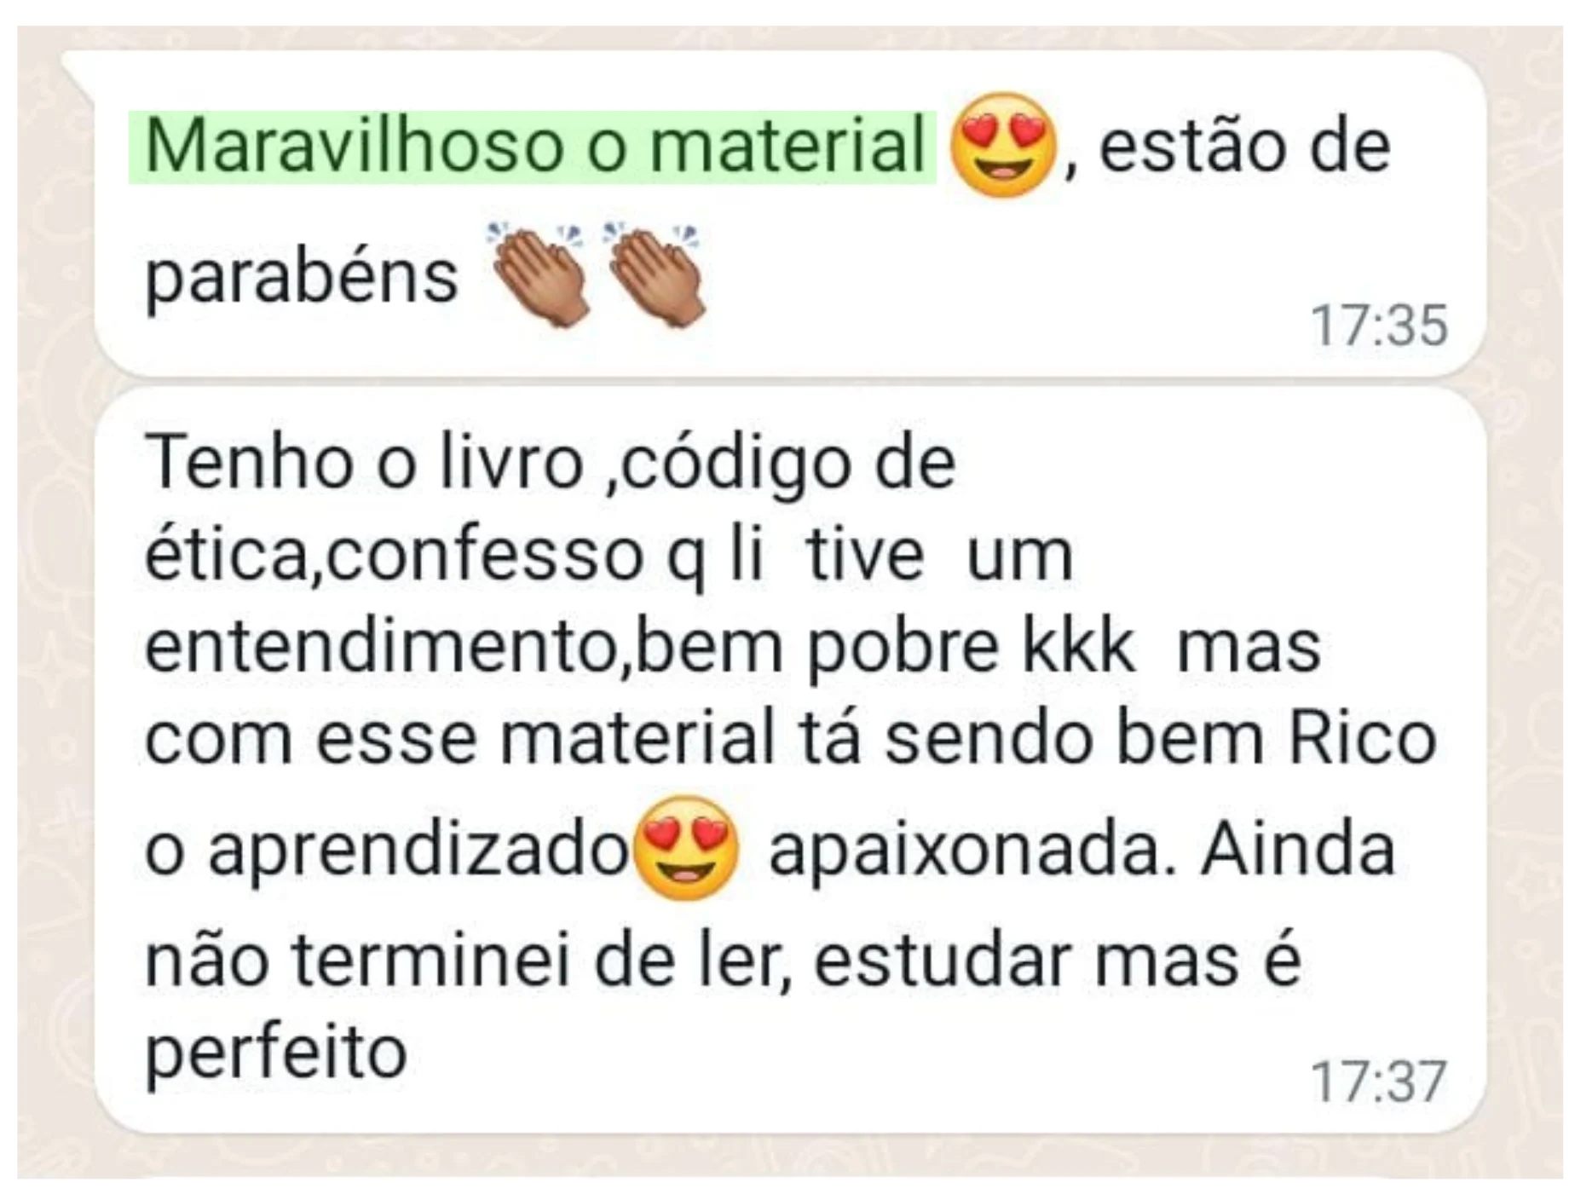Click the word 'entendimento,bem'
1592x1200 pixels.
pyautogui.click(x=464, y=647)
